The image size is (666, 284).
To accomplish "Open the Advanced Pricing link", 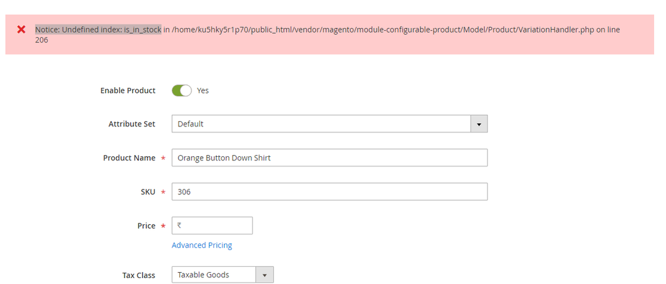I will pyautogui.click(x=202, y=245).
